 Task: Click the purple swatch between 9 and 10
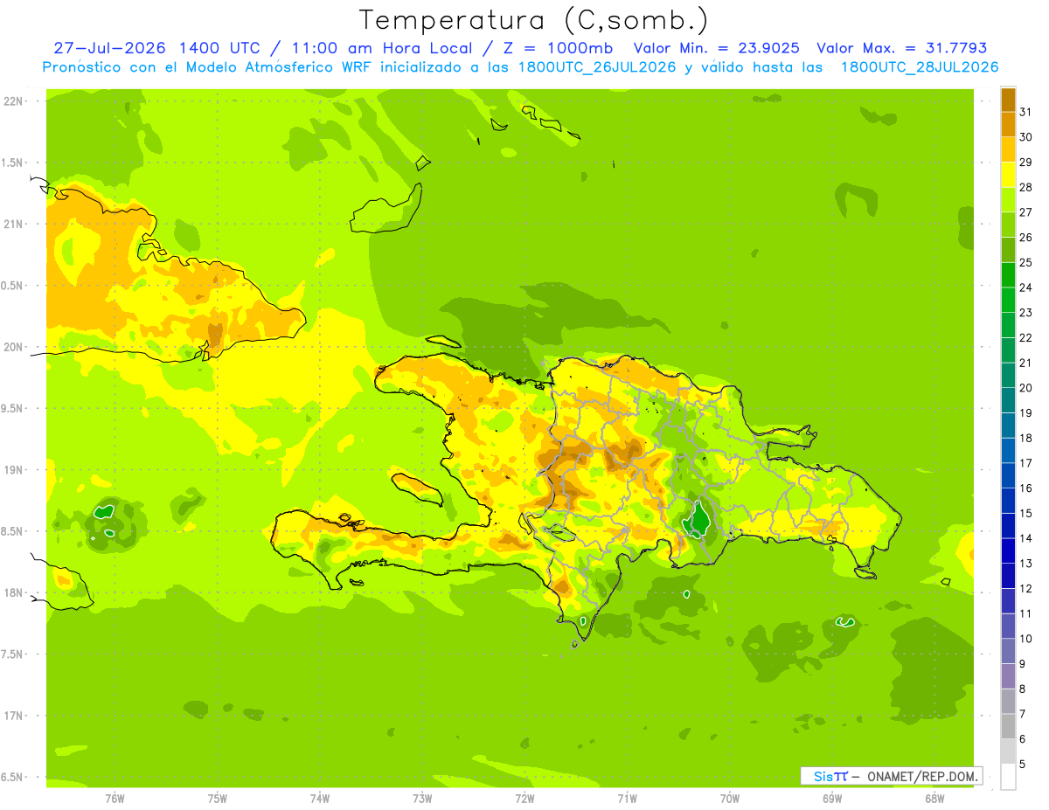point(1008,652)
